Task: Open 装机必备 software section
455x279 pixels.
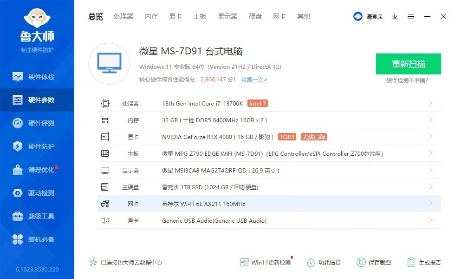Action: [x=37, y=239]
